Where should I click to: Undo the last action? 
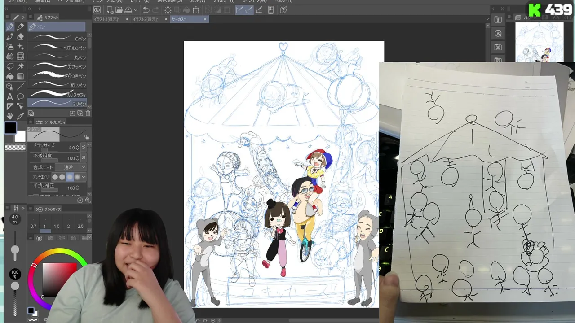(x=146, y=10)
